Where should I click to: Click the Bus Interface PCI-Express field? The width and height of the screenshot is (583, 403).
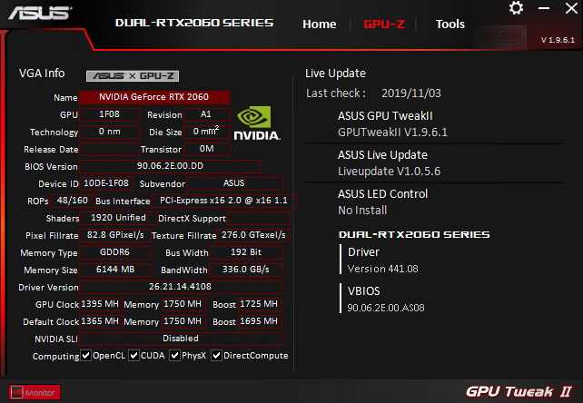click(223, 201)
